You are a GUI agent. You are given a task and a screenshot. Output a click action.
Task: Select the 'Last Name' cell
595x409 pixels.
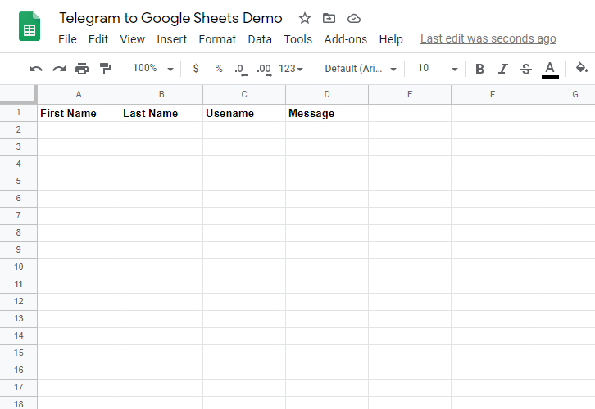click(x=161, y=113)
